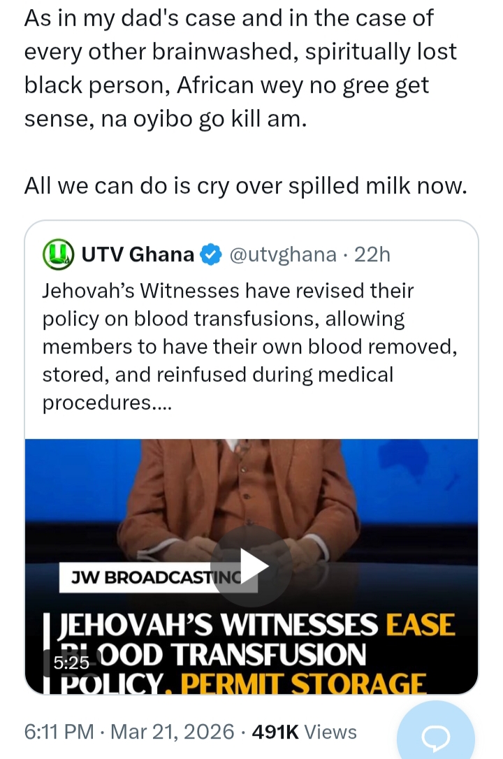Open the @utvghana handle

(283, 255)
